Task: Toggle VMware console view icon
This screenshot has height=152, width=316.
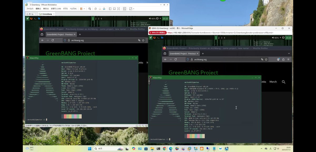Action: point(125,9)
